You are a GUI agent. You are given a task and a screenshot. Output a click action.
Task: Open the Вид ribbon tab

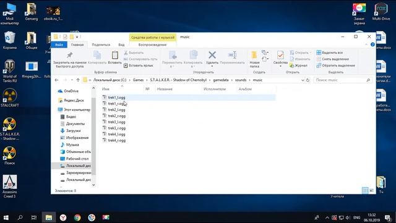(x=121, y=45)
